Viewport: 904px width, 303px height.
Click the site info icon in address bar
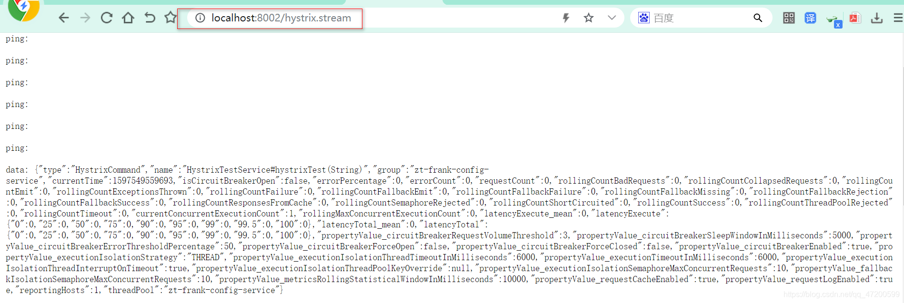200,18
